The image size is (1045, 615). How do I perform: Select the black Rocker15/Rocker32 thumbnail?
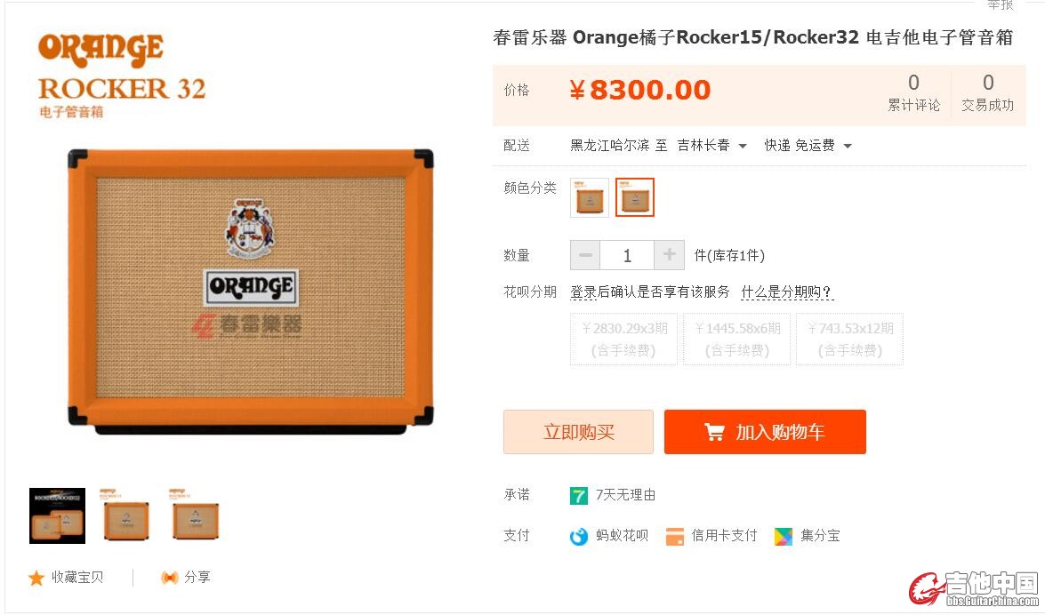57,516
